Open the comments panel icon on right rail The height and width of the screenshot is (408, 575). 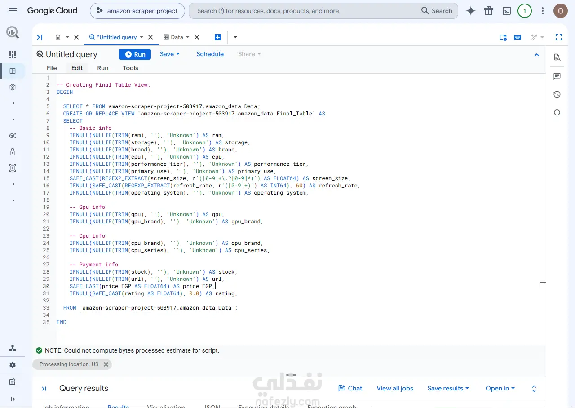pyautogui.click(x=557, y=76)
